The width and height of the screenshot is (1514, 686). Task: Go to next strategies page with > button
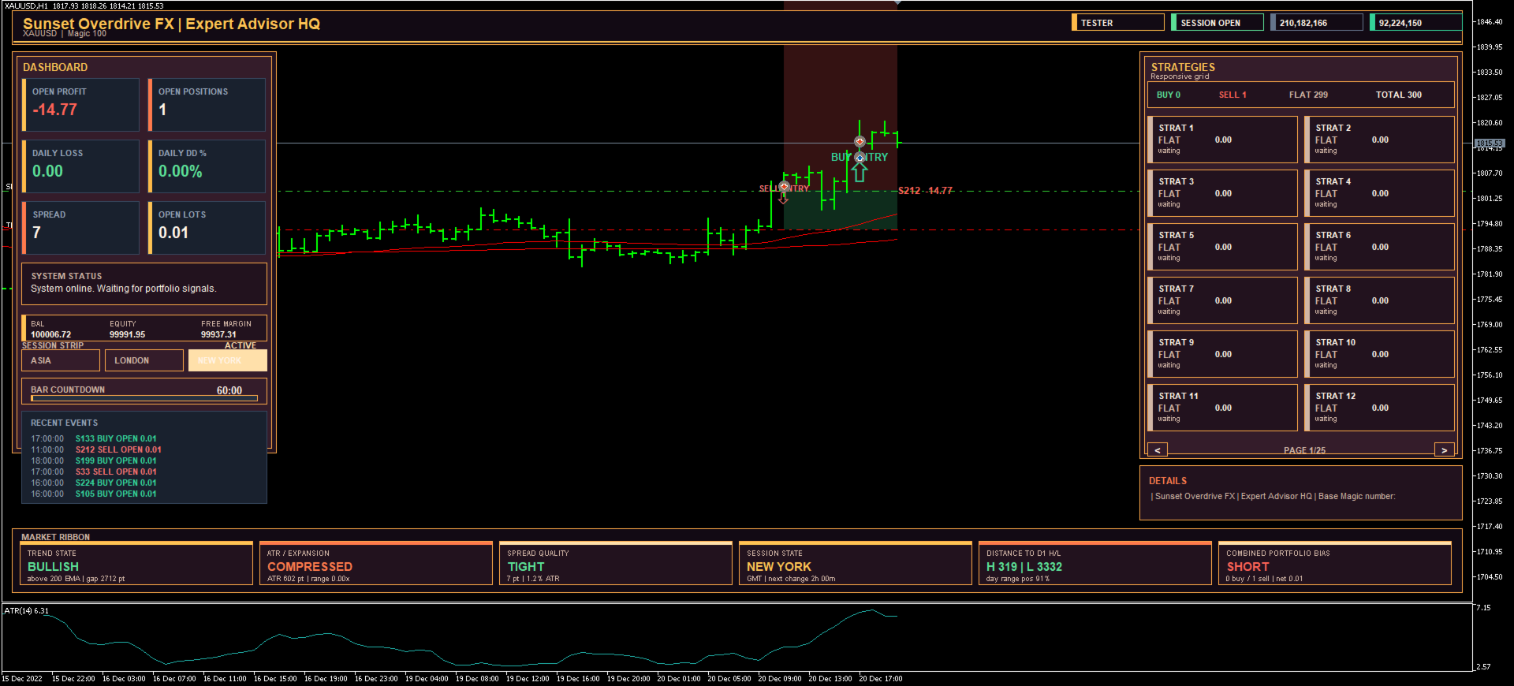(x=1444, y=450)
